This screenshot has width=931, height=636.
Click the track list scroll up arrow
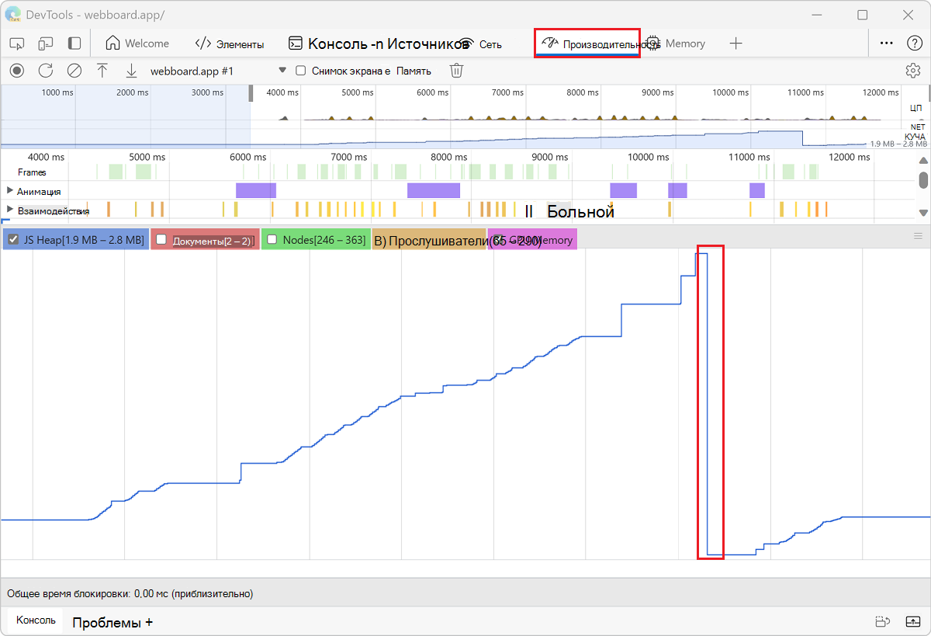923,161
